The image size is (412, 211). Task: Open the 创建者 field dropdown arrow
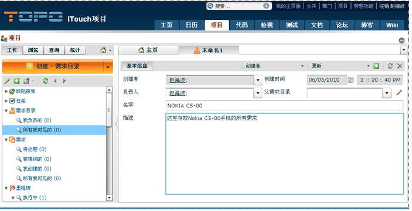258,80
